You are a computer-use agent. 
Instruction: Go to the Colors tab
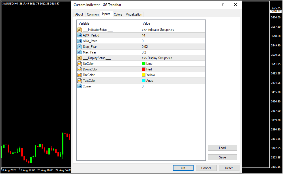coord(118,14)
